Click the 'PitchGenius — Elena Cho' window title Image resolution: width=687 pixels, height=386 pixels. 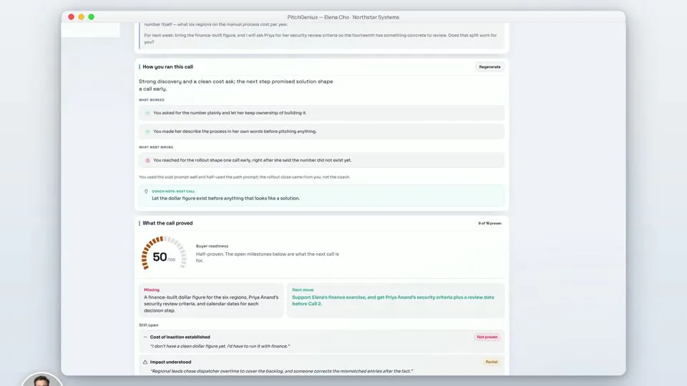pyautogui.click(x=343, y=17)
